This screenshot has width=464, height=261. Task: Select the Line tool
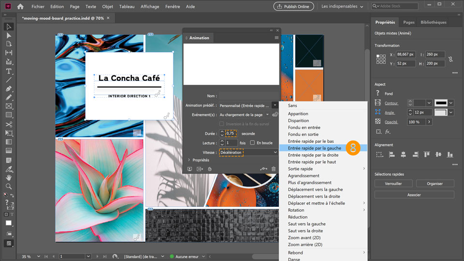9,80
